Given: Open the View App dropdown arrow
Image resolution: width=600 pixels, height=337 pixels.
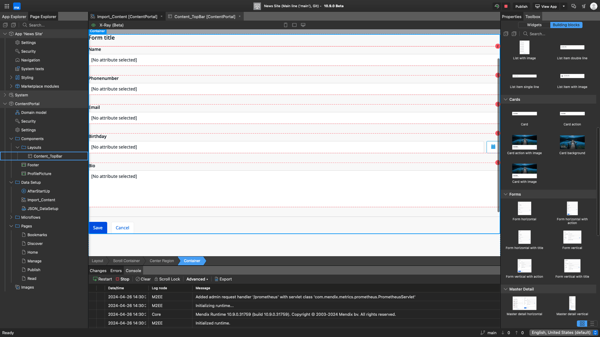Looking at the screenshot, I should tap(564, 6).
